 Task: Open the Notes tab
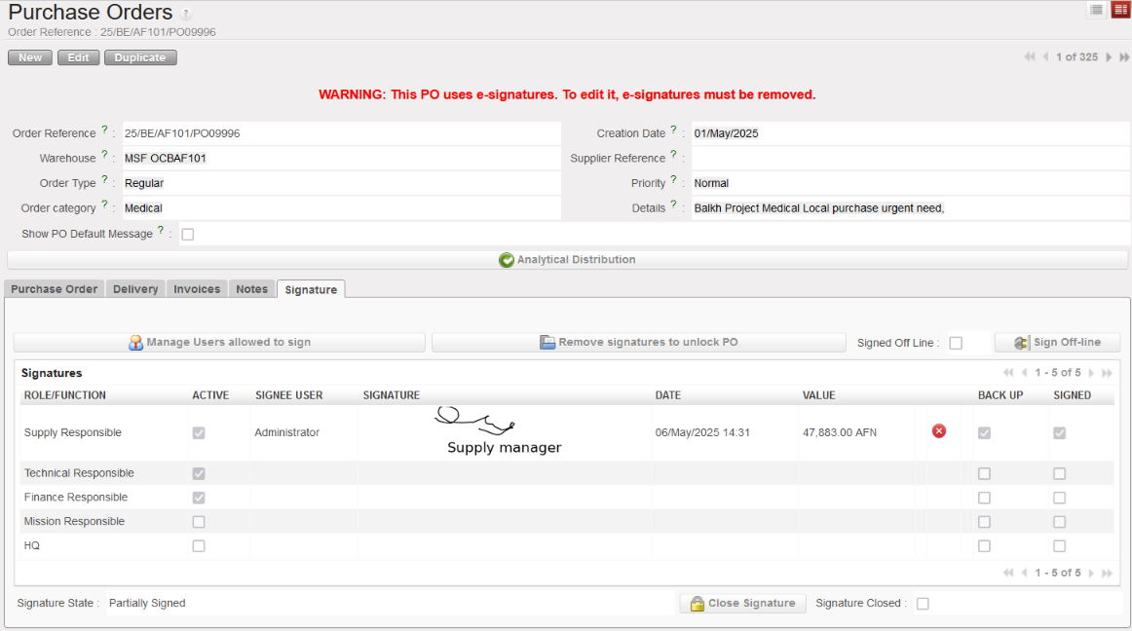(251, 289)
